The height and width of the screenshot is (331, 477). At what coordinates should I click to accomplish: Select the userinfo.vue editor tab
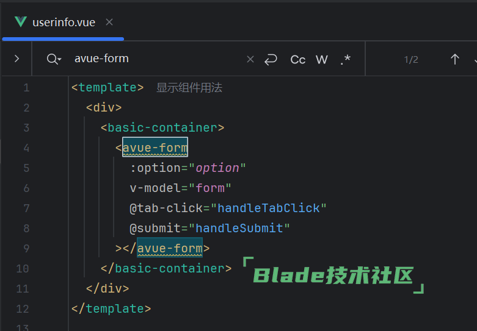[64, 22]
